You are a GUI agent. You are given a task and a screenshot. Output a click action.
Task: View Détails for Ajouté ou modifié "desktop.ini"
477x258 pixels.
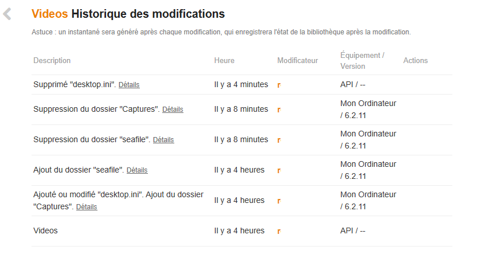click(x=87, y=207)
